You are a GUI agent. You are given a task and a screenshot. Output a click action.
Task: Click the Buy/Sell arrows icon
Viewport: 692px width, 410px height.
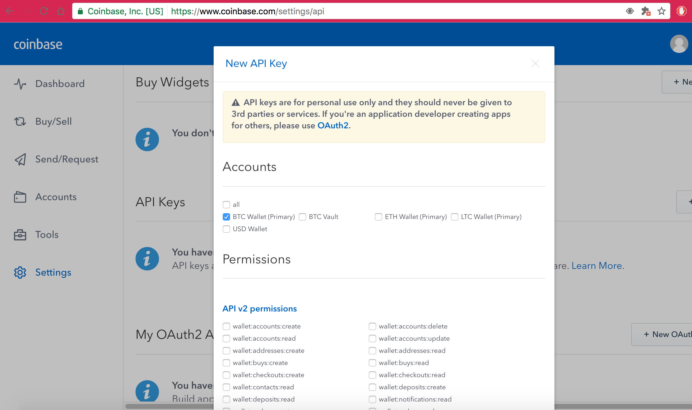tap(20, 122)
